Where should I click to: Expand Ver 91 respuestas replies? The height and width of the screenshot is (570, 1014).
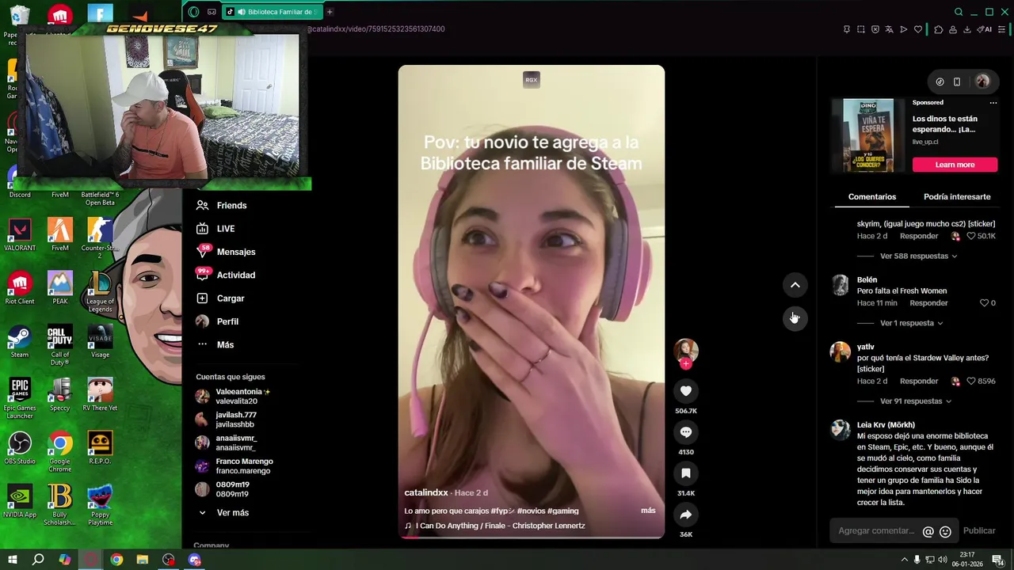coord(916,401)
